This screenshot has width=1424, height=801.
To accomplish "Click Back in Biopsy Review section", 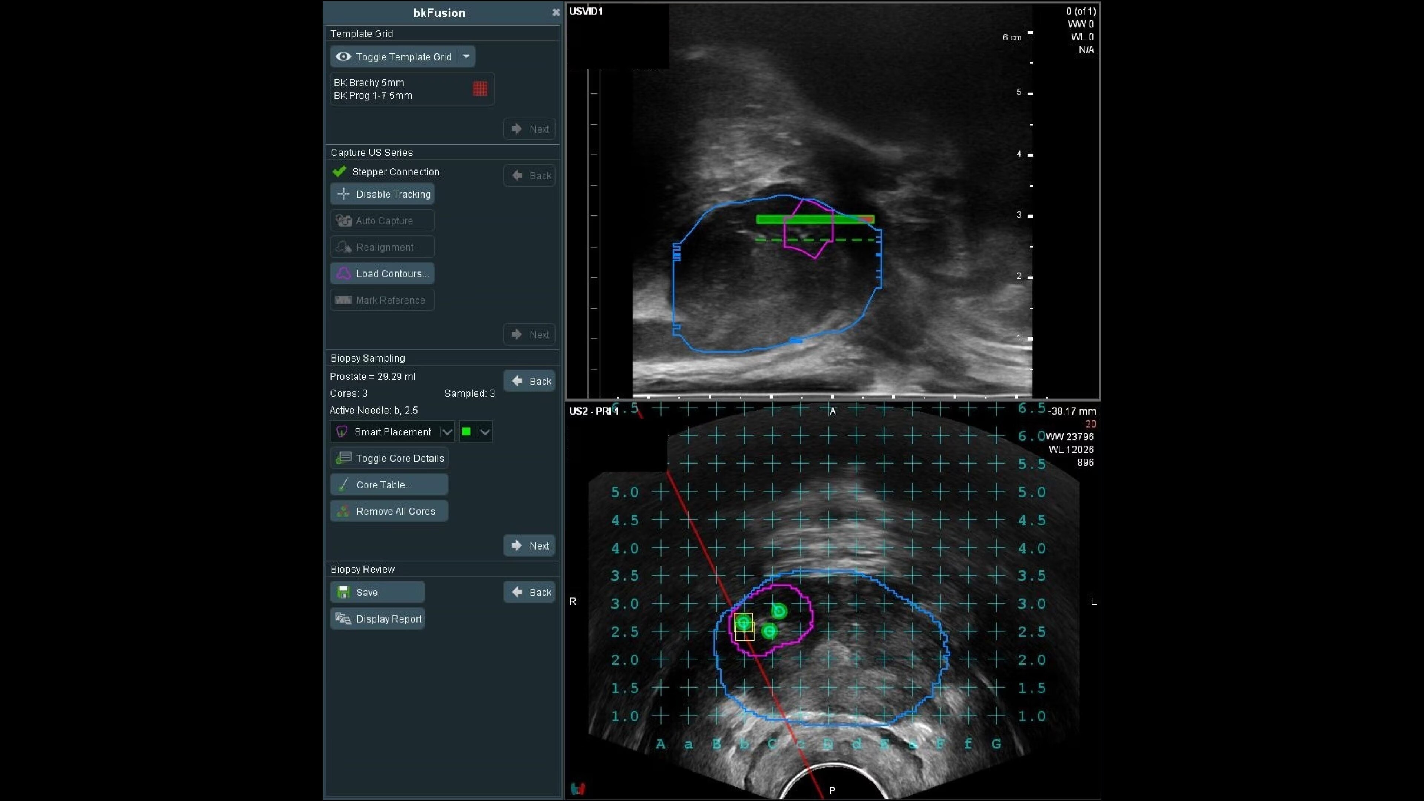I will 530,592.
